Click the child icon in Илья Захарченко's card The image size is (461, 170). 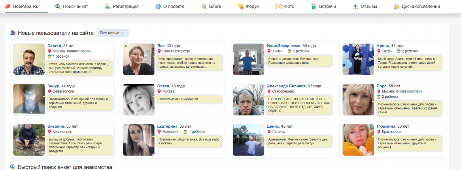coord(290,51)
